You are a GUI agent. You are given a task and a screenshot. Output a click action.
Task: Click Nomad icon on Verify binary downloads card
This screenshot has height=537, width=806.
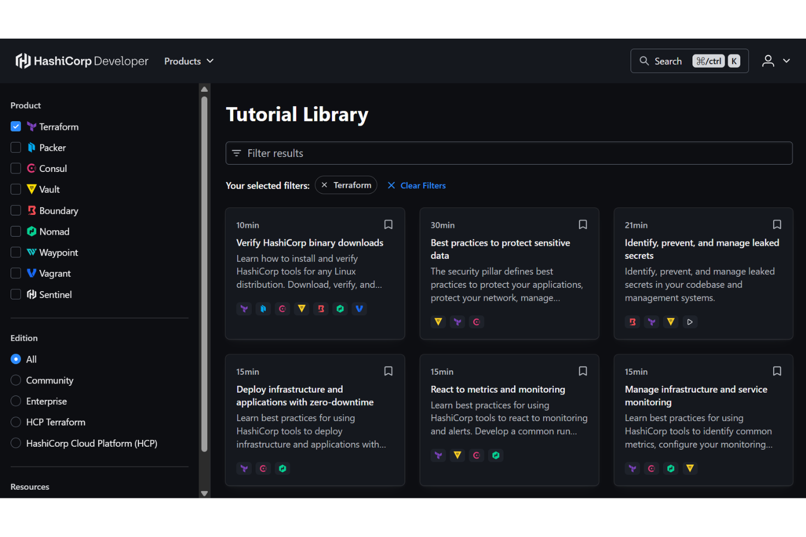pos(340,308)
